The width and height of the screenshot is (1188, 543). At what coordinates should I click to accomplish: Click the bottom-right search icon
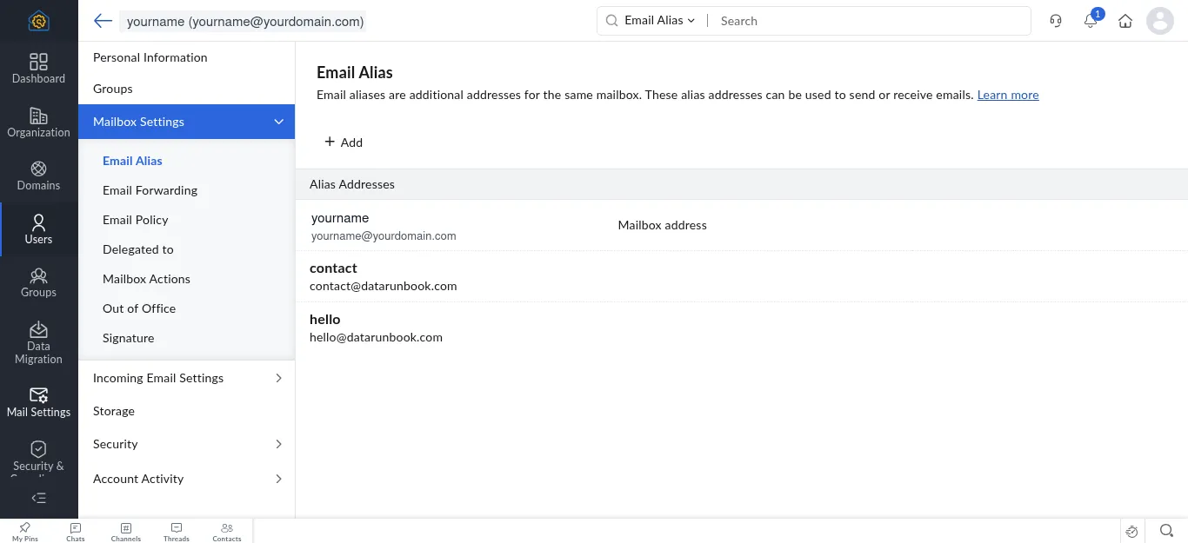[x=1167, y=531]
